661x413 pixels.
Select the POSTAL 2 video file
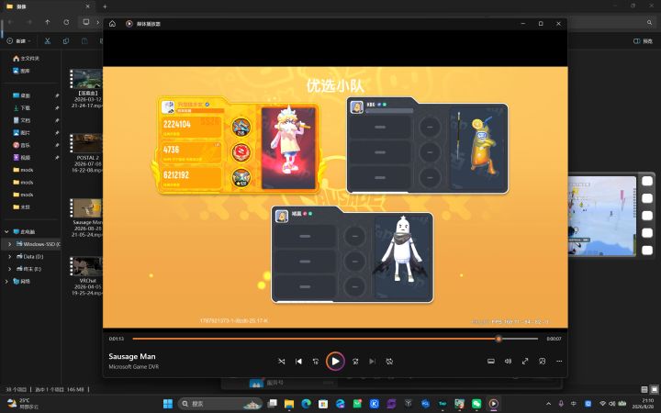87,153
